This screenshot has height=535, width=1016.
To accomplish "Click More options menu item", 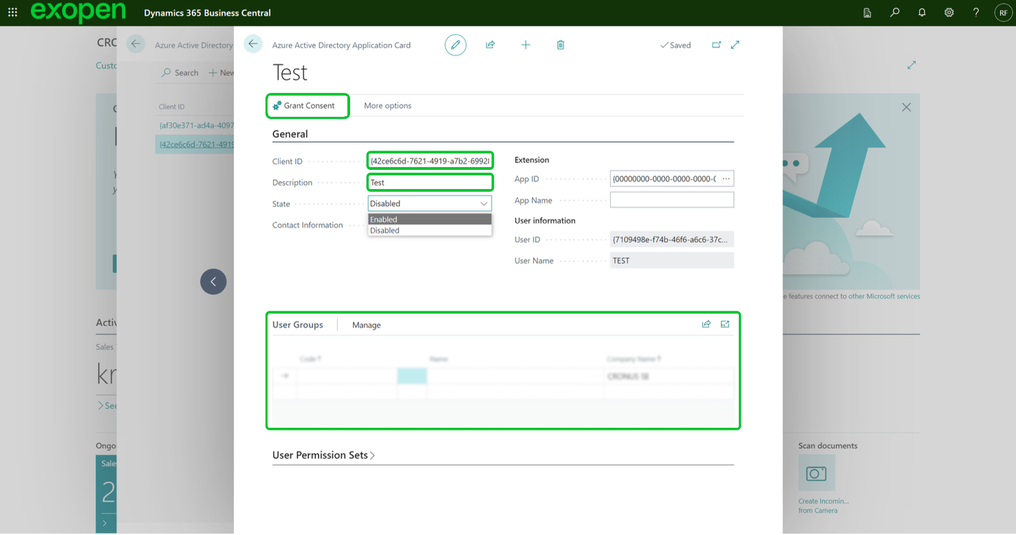I will coord(387,106).
